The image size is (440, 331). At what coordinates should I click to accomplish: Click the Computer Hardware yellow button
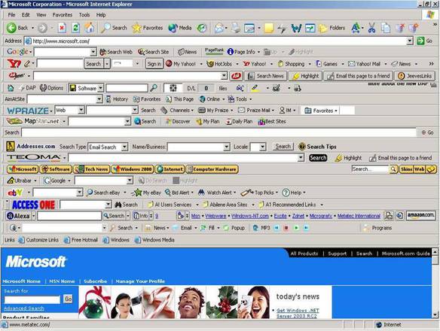[x=212, y=169]
